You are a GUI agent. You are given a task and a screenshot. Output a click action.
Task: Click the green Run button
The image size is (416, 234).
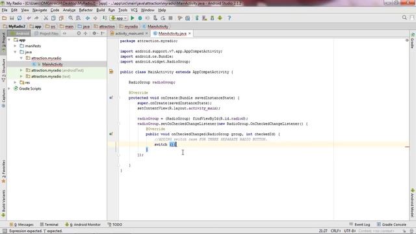pos(133,18)
